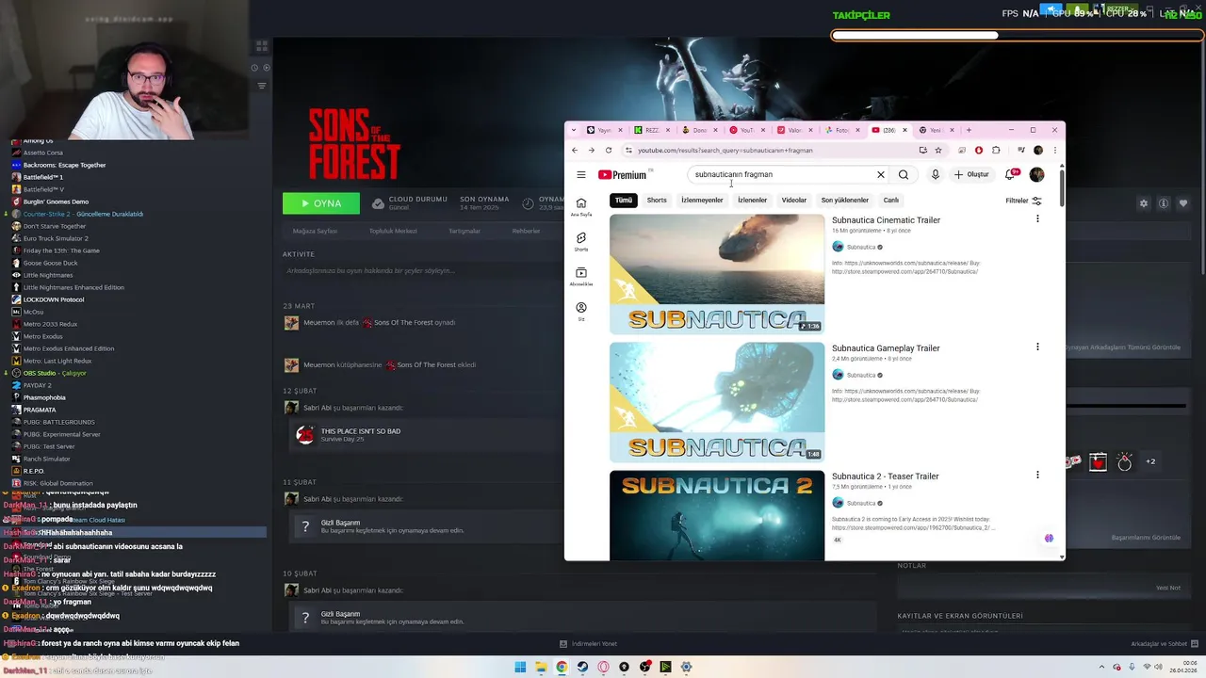Open YouTube notifications bell

coord(1010,174)
